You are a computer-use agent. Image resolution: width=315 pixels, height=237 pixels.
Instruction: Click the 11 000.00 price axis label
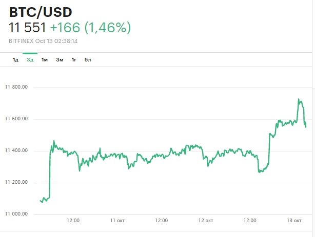17,214
